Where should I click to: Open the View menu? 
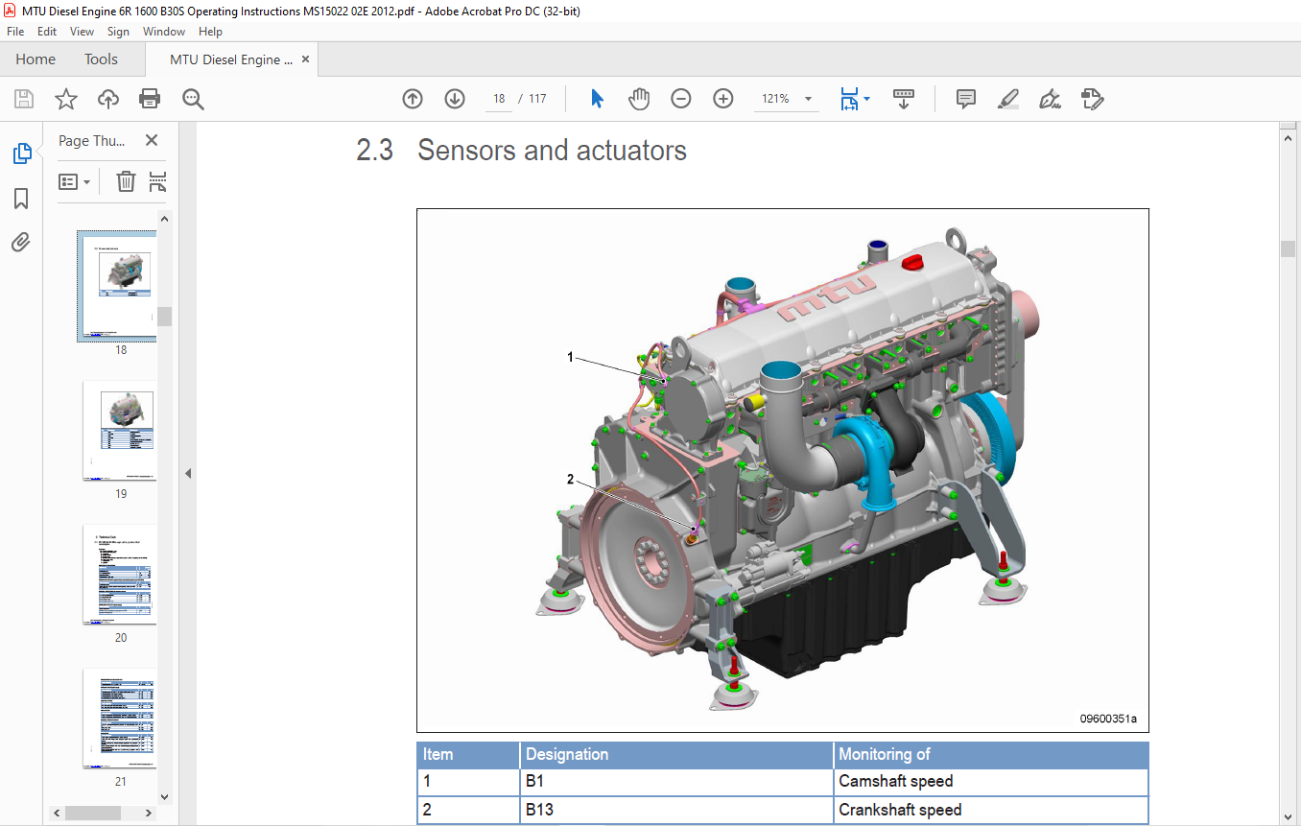click(x=82, y=32)
